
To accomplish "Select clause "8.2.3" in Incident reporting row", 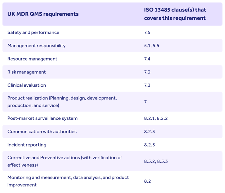I will 149,145.
